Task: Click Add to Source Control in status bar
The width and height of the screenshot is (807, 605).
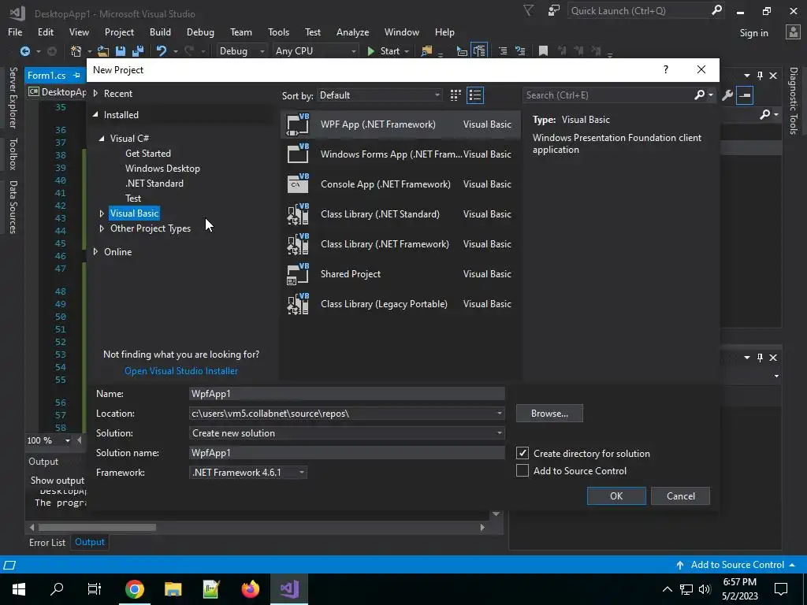Action: click(x=737, y=564)
